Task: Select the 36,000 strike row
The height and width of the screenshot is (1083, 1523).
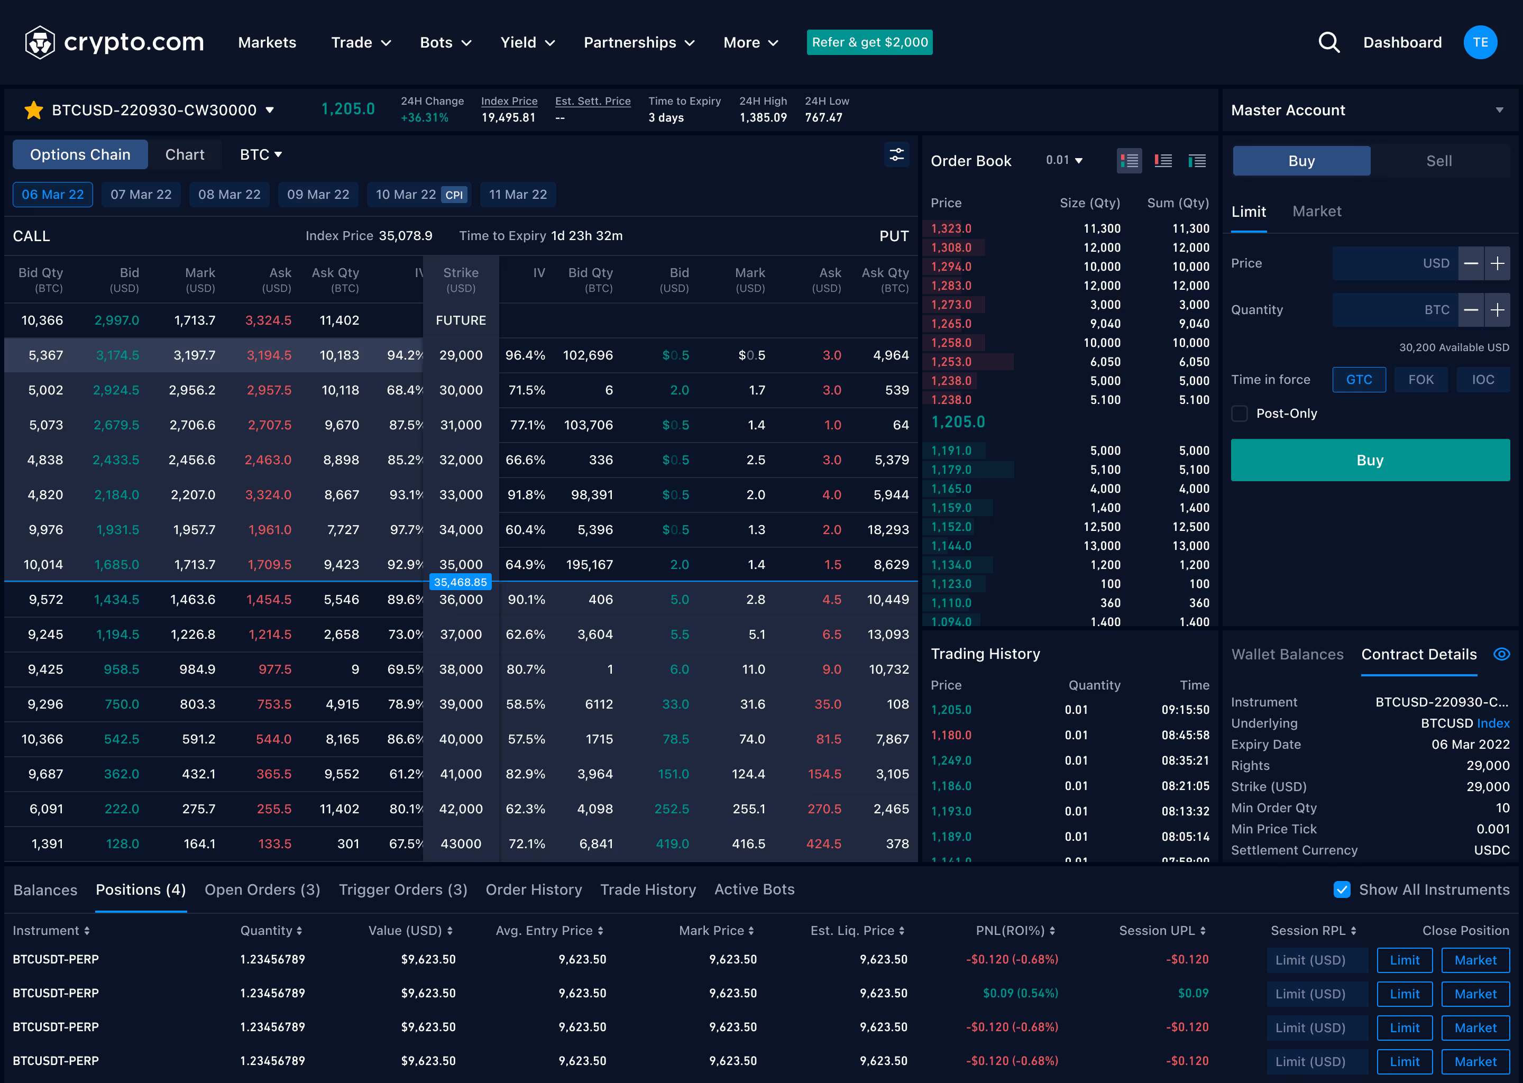Action: [461, 600]
